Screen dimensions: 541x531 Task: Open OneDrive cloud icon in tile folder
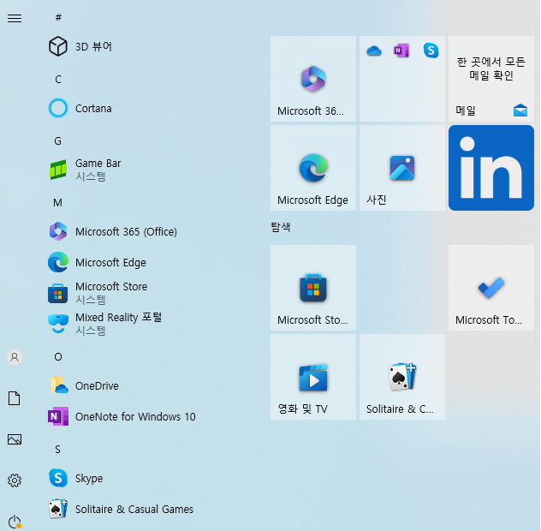point(374,51)
